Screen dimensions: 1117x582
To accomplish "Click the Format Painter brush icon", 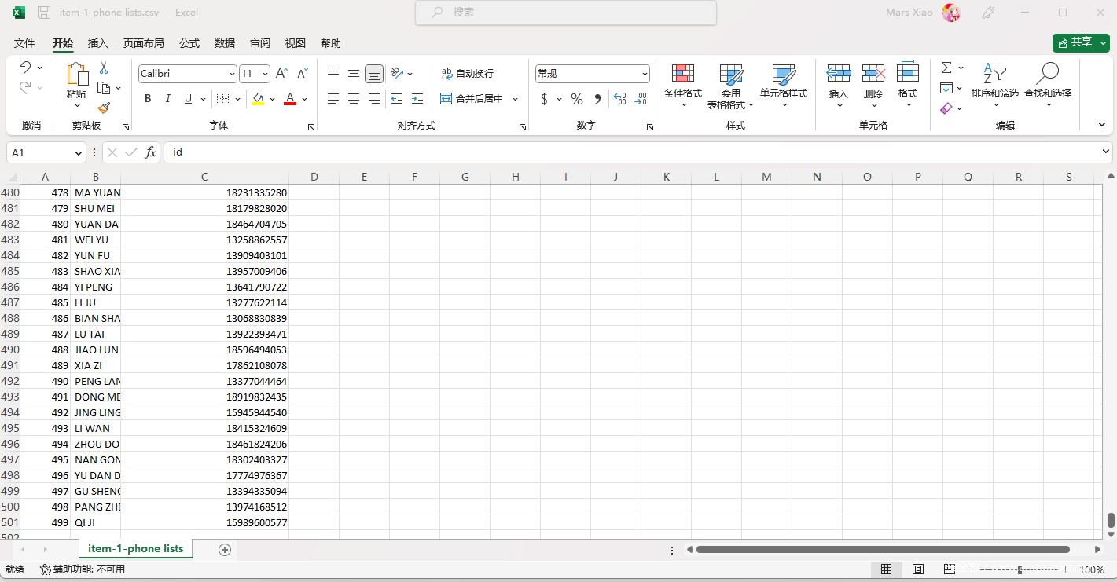I will (104, 108).
